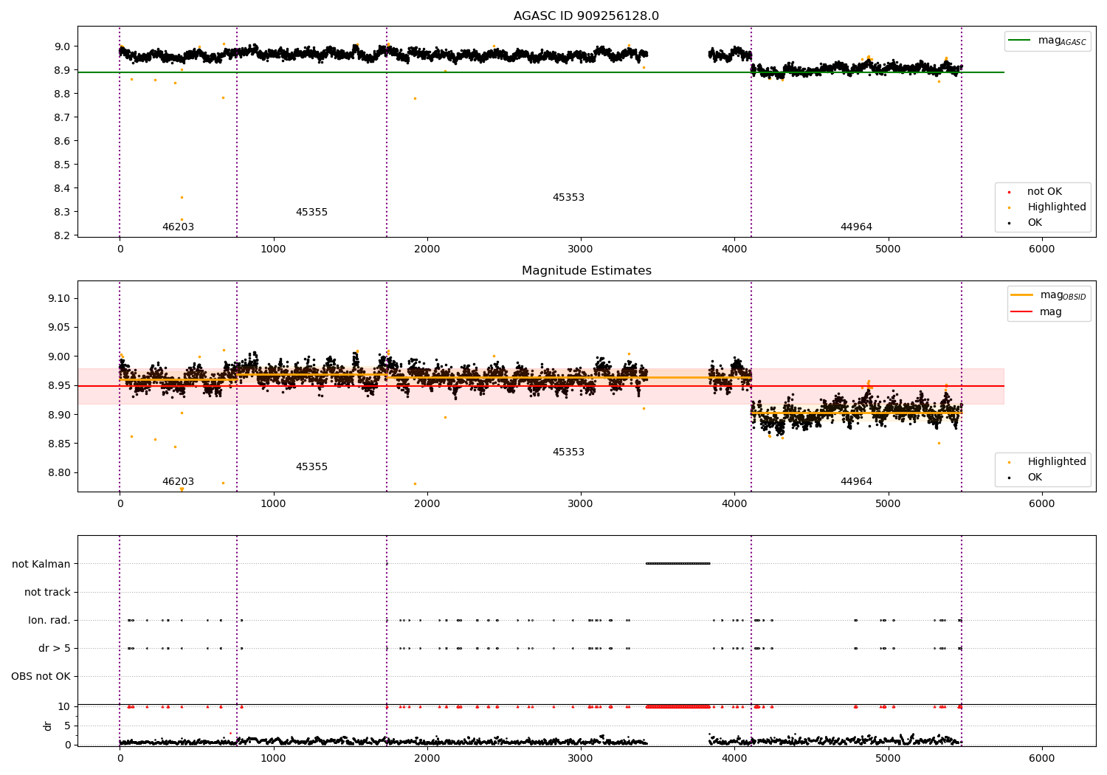
Task: Click the 5 tick on the dr axis
Action: coord(67,726)
